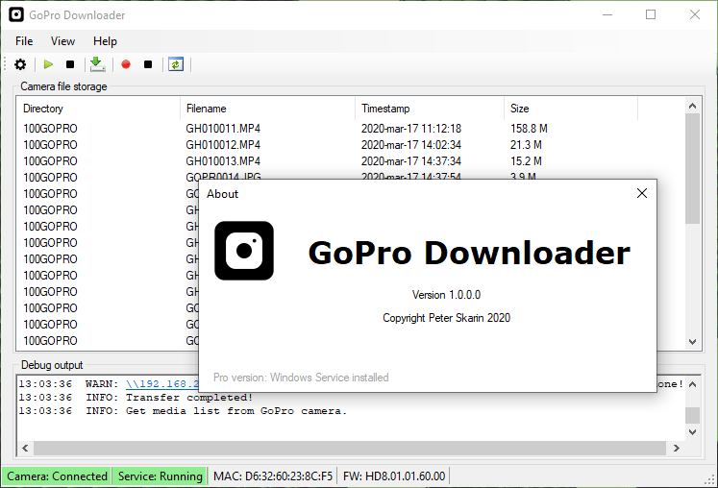Click the Transfer completed! log line
The height and width of the screenshot is (488, 718).
click(x=136, y=398)
